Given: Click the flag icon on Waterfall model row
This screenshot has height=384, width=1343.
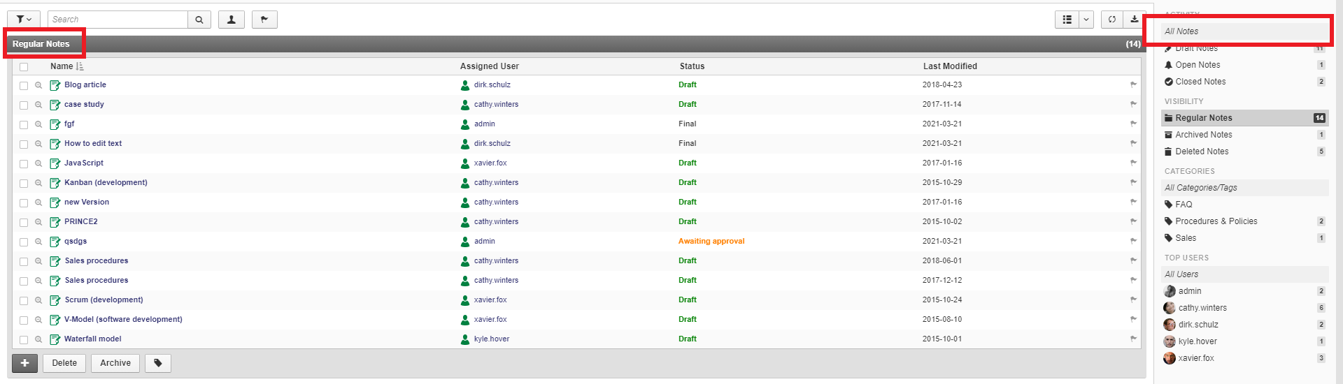Looking at the screenshot, I should (1133, 339).
